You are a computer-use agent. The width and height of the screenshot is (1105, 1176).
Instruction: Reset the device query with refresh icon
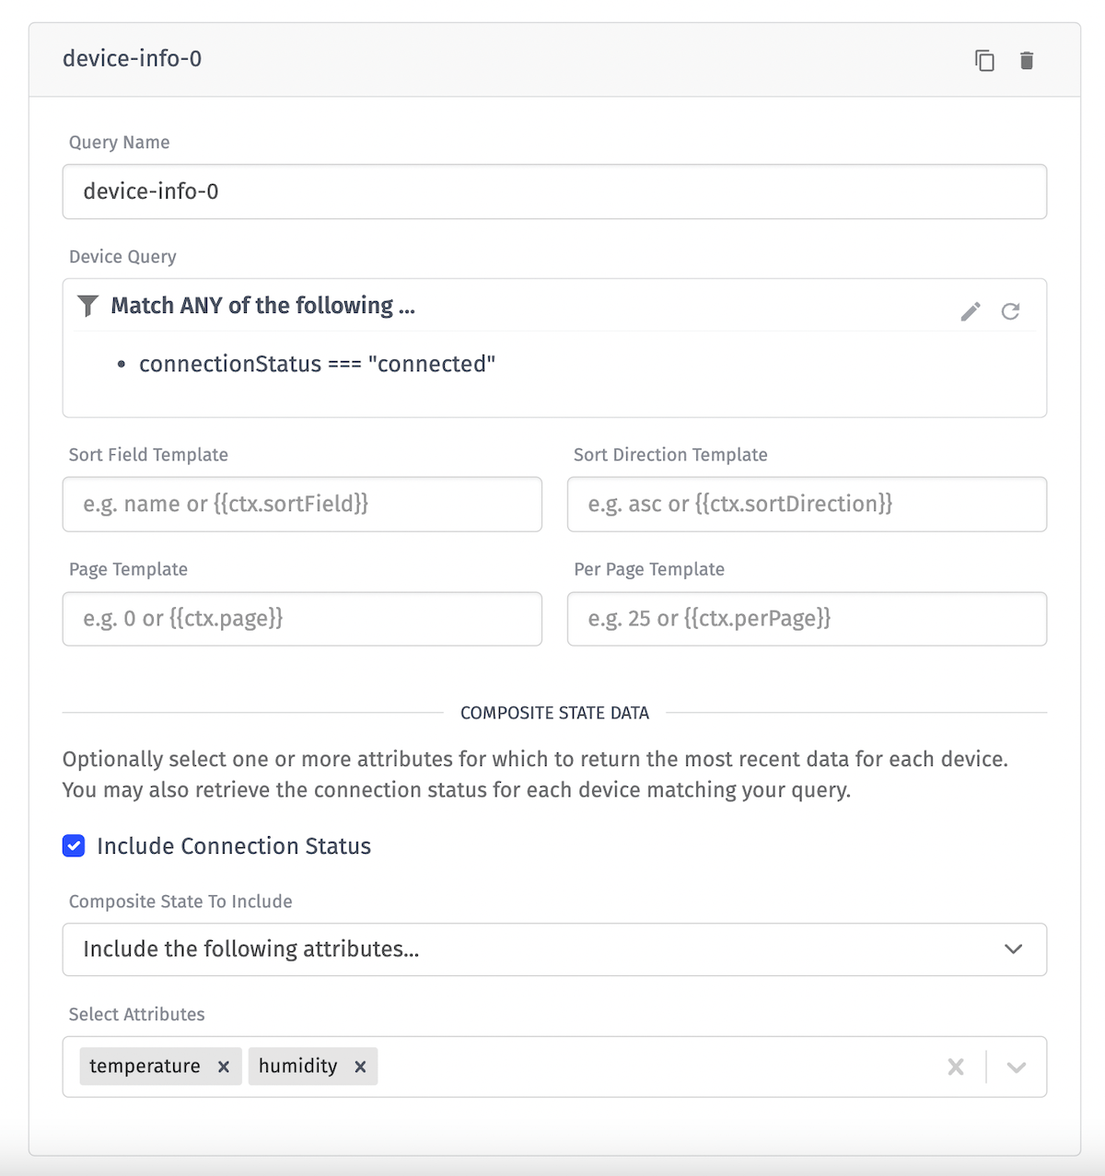[x=1011, y=311]
